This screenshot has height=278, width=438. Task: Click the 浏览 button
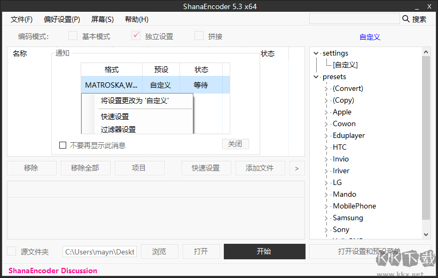(160, 251)
